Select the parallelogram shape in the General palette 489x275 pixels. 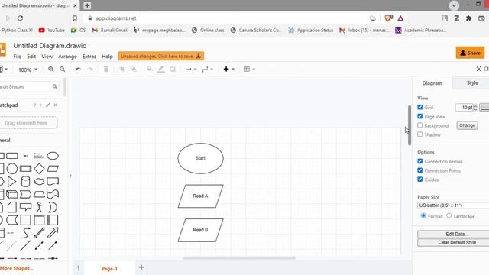[x=53, y=169]
